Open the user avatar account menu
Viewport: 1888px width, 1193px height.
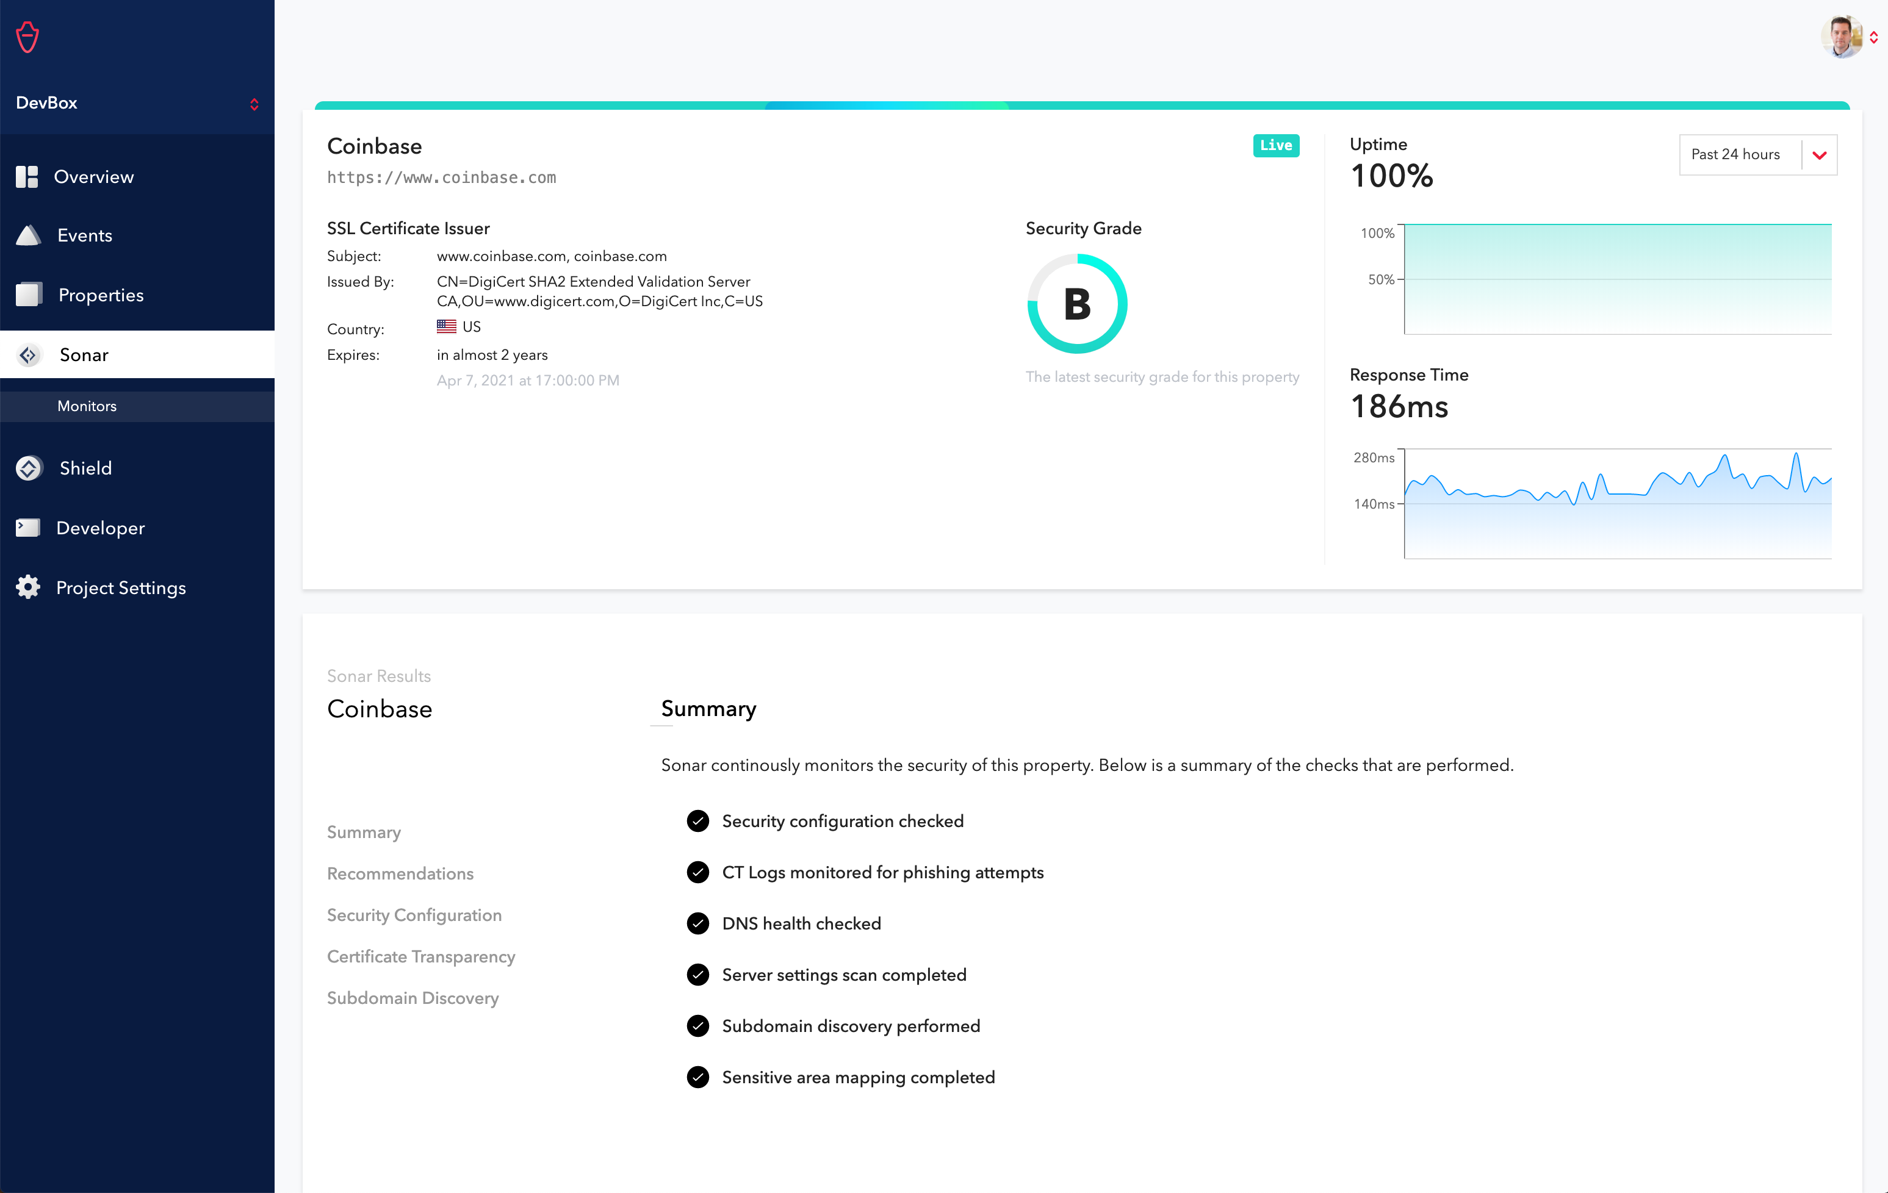(x=1841, y=37)
